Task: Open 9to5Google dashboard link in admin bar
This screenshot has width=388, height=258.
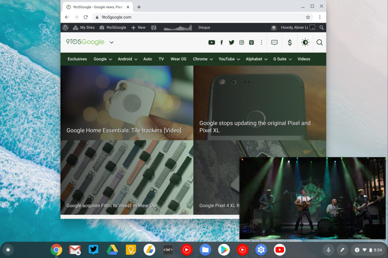Action: [x=113, y=28]
